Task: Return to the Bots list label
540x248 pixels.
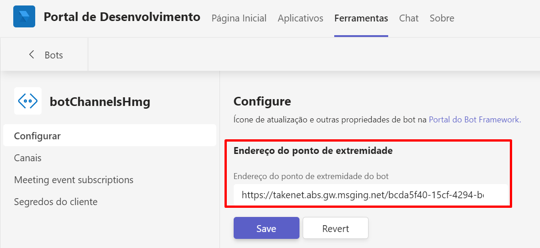Action: pos(54,55)
